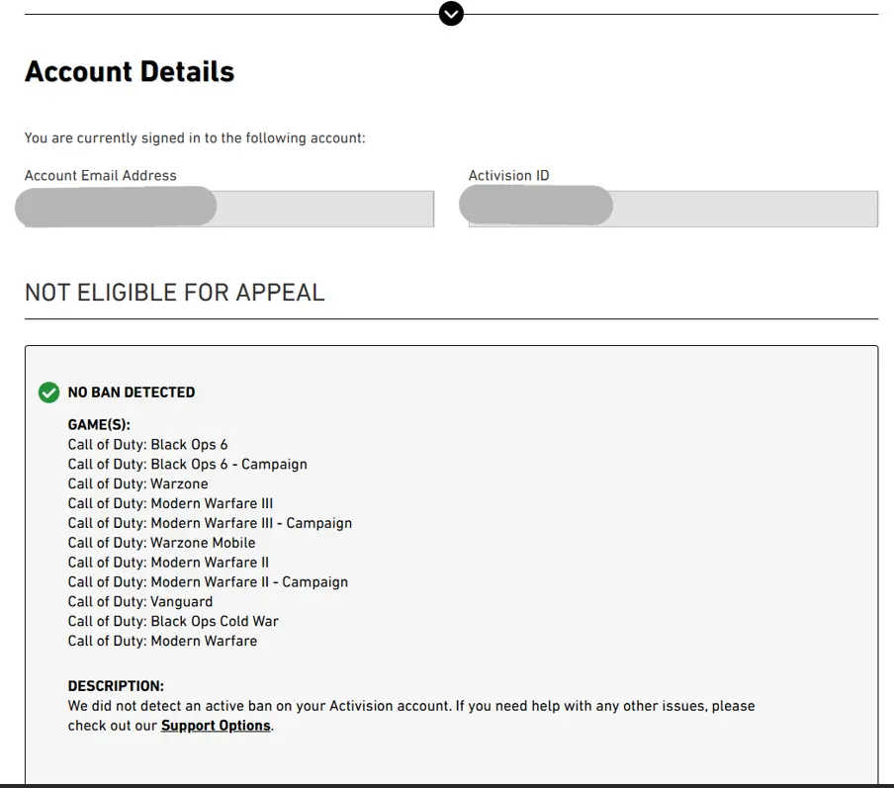Select Modern Warfare II - Campaign entry
Image resolution: width=894 pixels, height=788 pixels.
208,582
